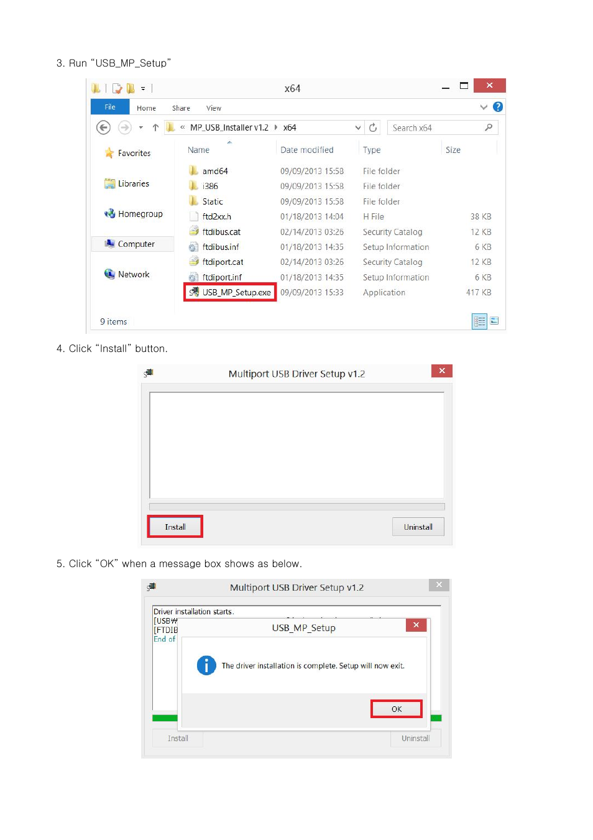This screenshot has width=593, height=840.
Task: Refresh the x64 folder view
Action: click(x=373, y=127)
